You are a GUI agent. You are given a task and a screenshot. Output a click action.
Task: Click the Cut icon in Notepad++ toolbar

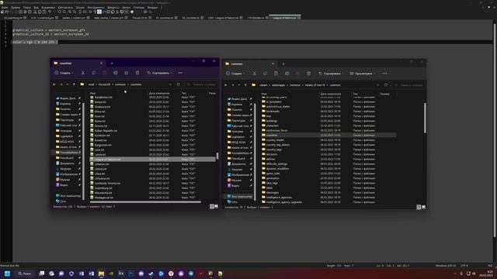35,12
